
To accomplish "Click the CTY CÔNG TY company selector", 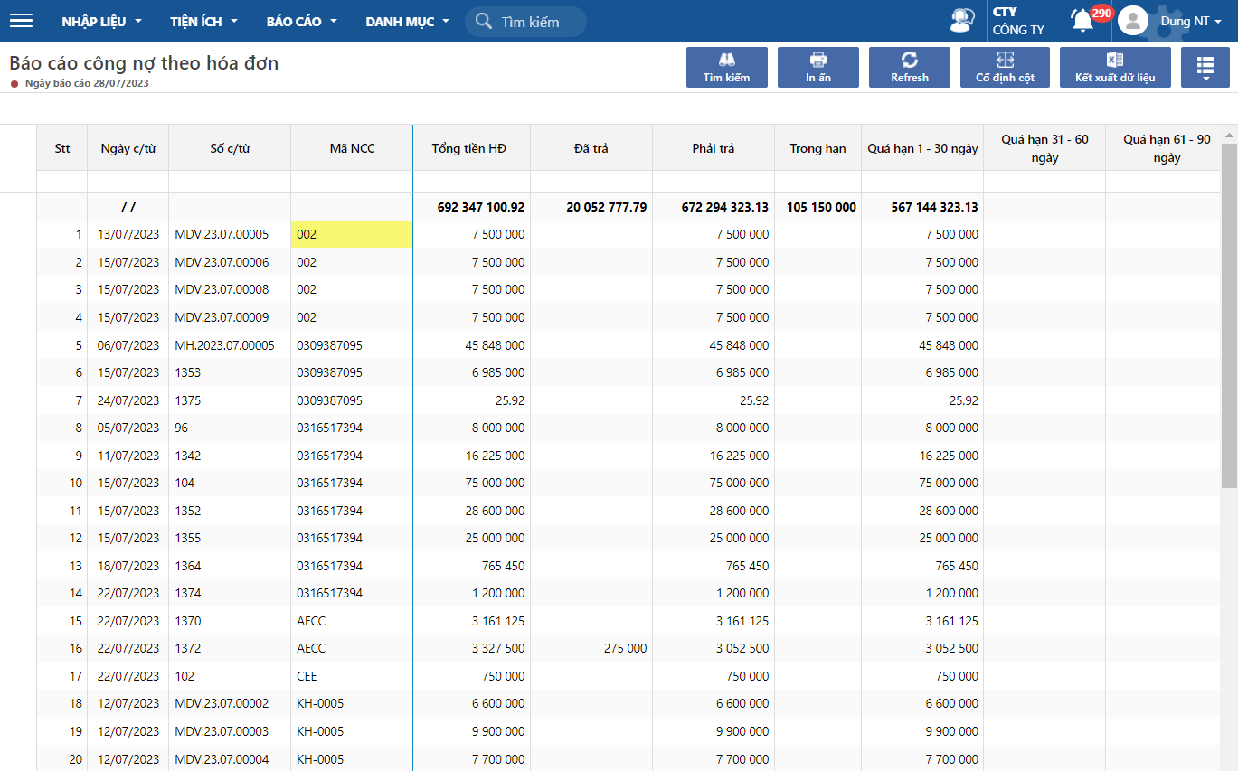I will tap(1018, 21).
